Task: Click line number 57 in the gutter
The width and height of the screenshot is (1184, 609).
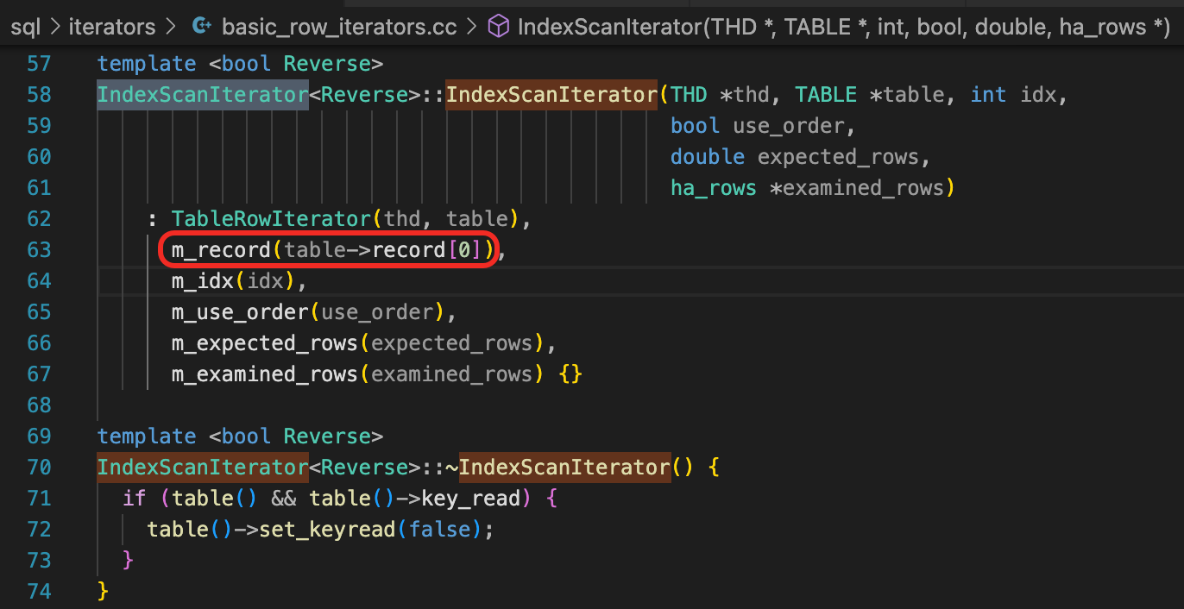Action: [x=40, y=64]
